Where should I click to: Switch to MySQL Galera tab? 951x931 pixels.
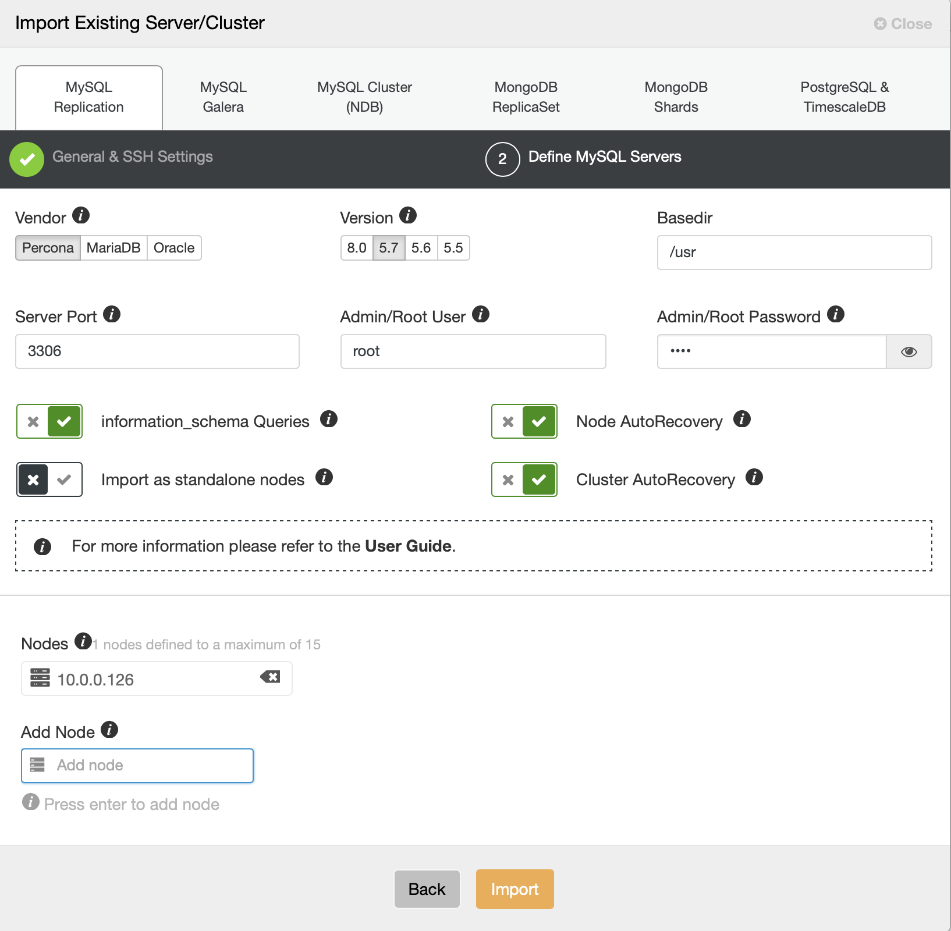click(223, 97)
